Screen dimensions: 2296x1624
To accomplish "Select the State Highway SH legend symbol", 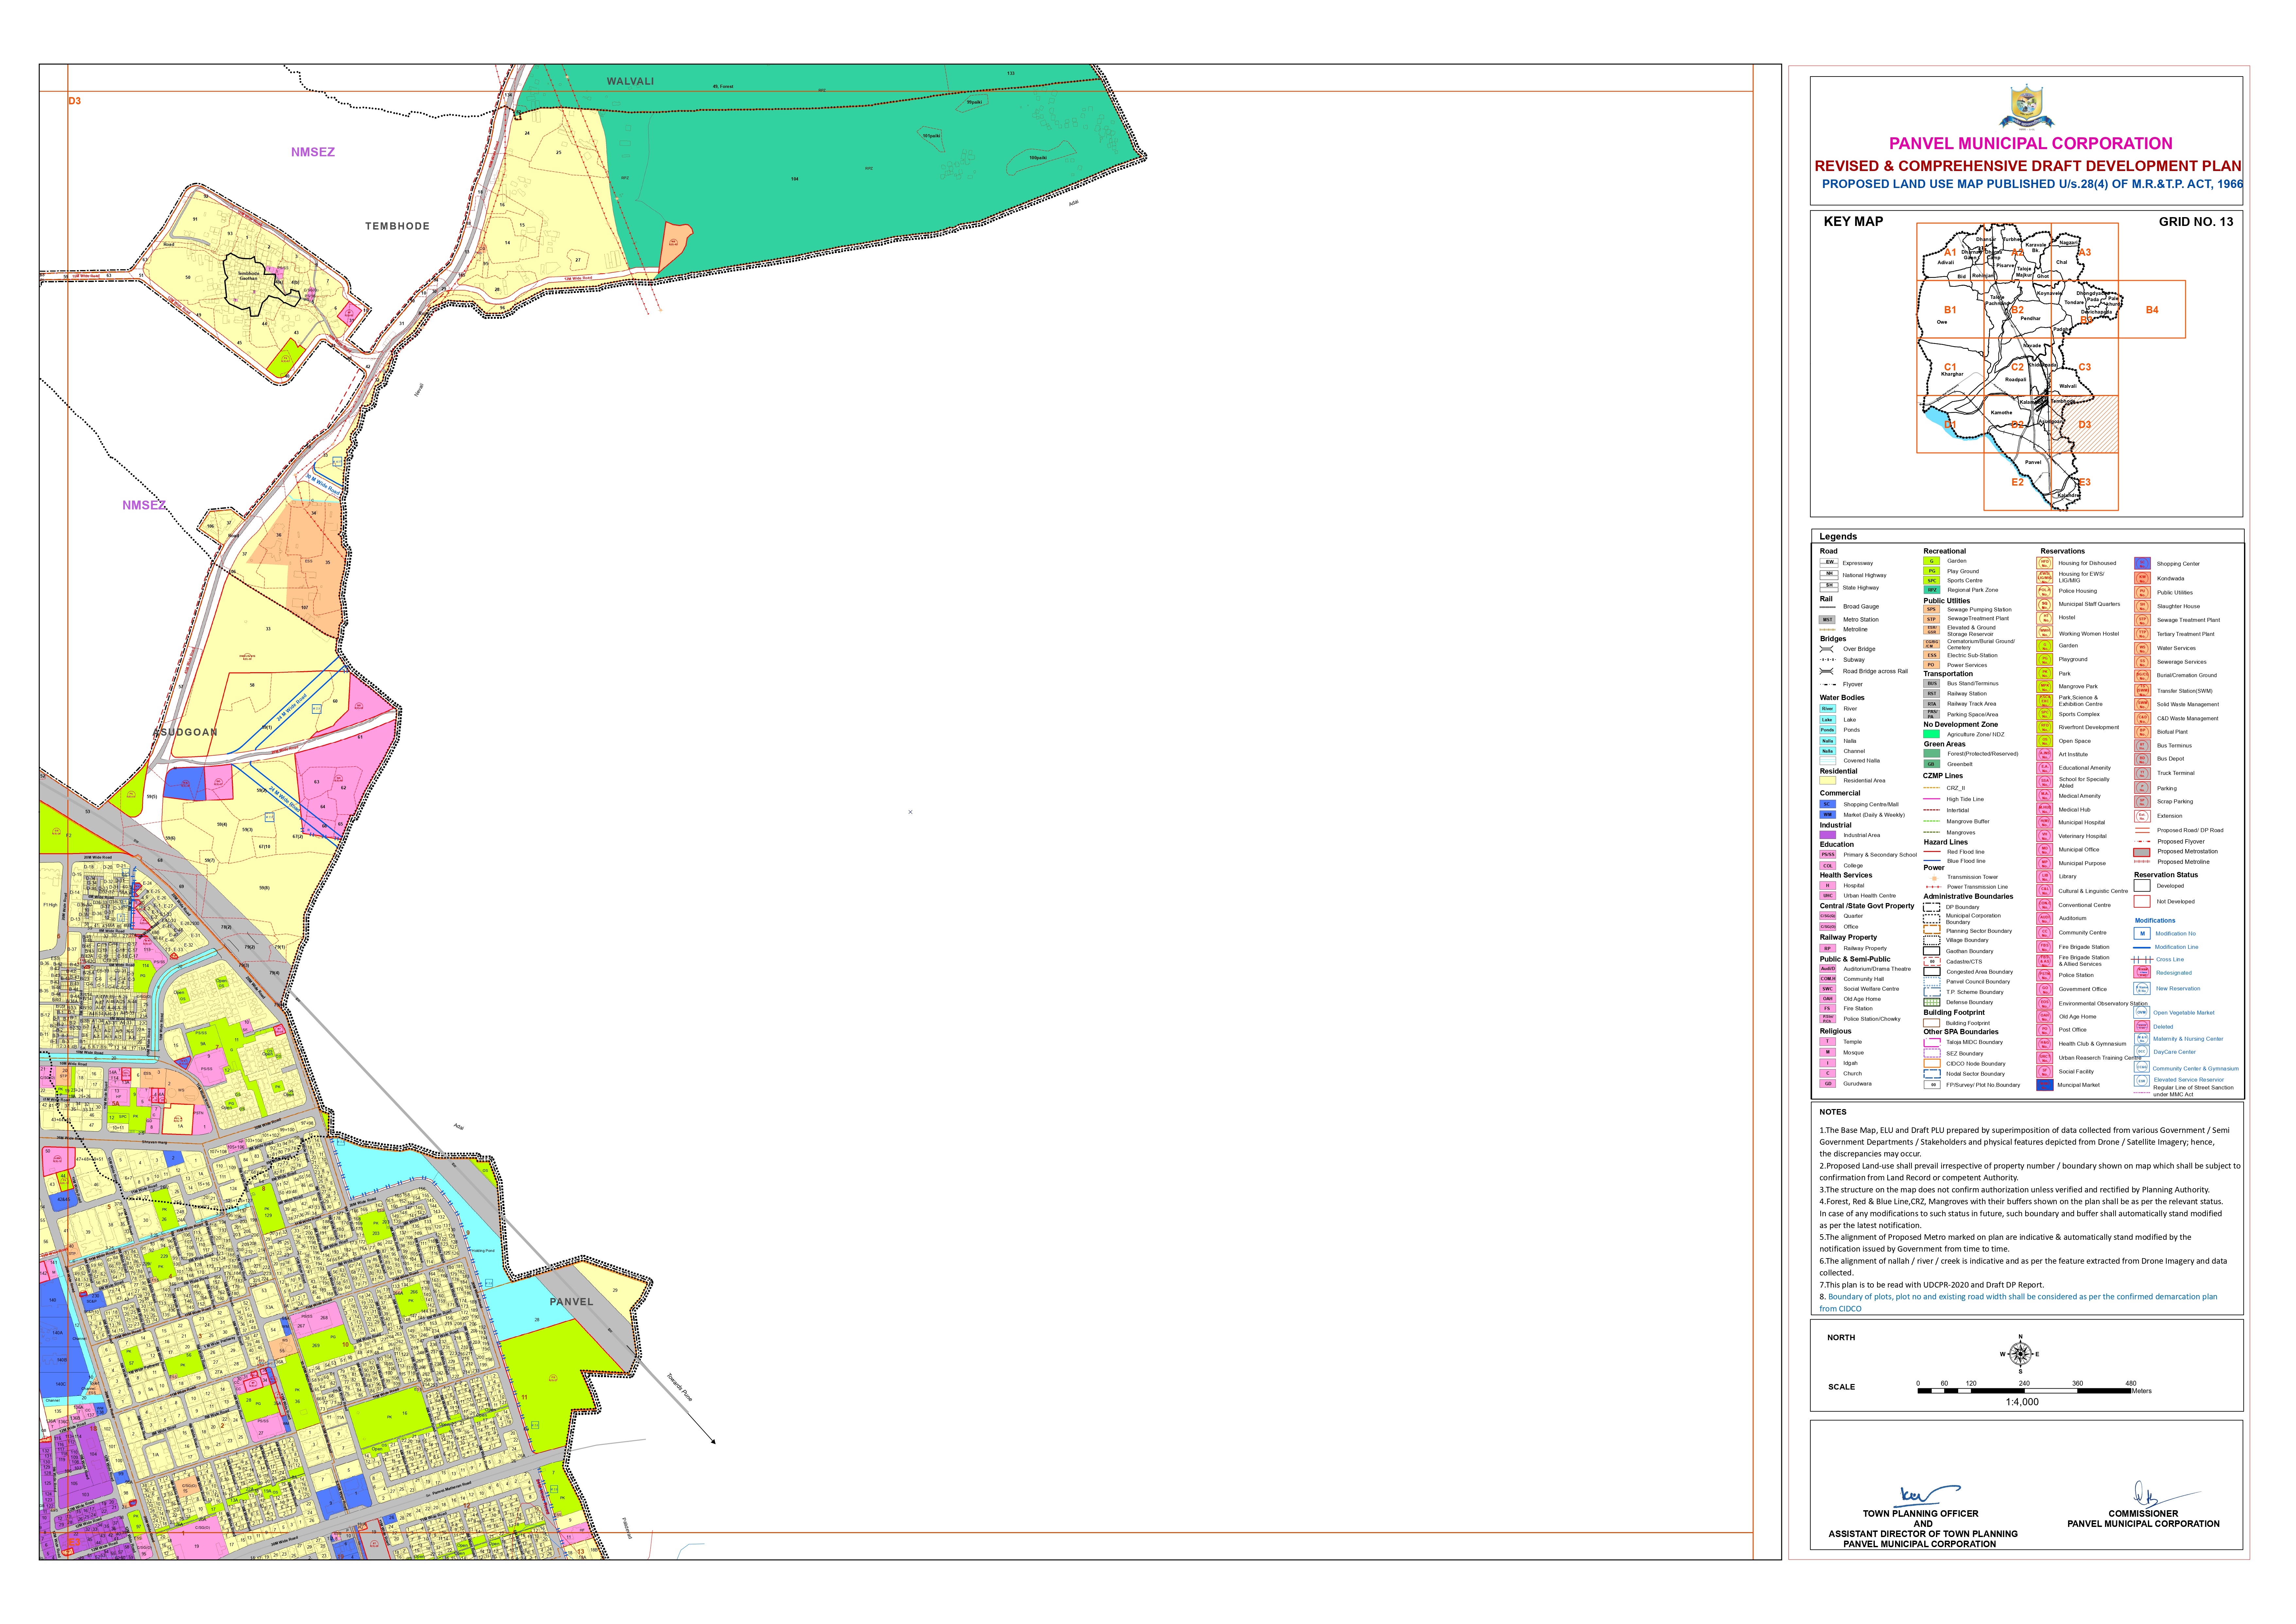I will click(x=1829, y=587).
